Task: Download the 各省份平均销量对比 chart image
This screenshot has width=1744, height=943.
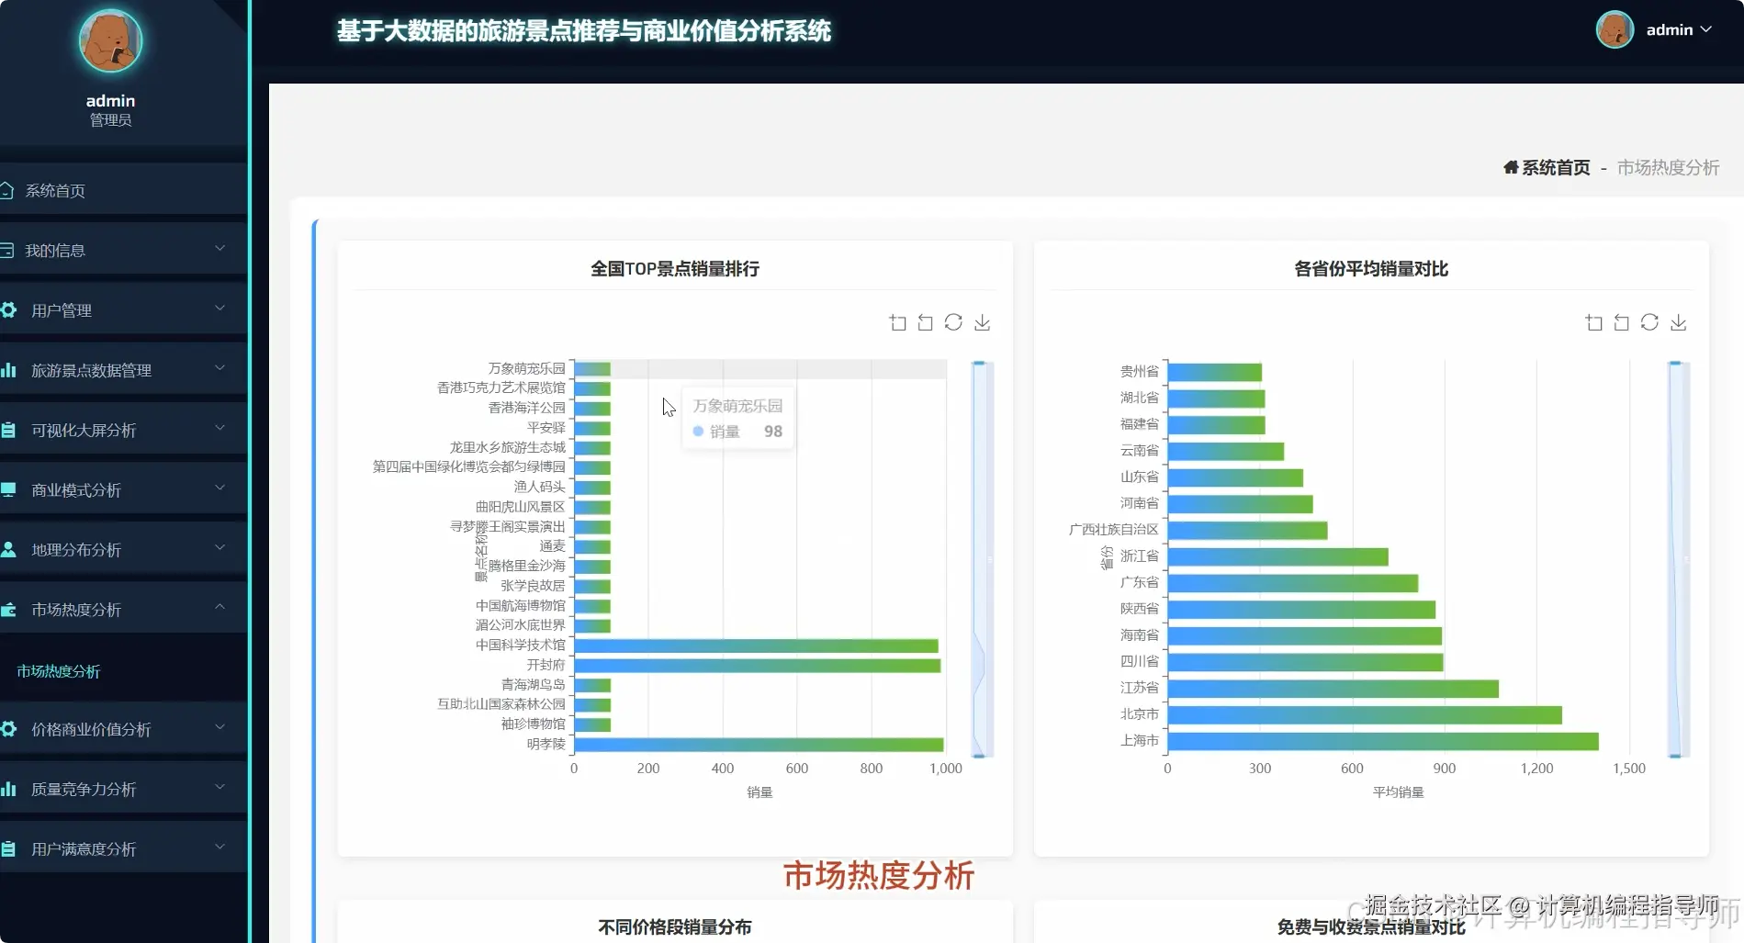Action: 1678,322
